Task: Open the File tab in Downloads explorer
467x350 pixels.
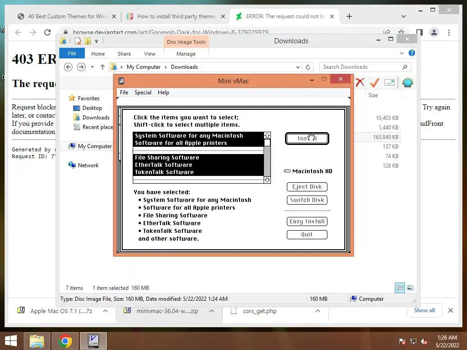Action: coord(72,53)
